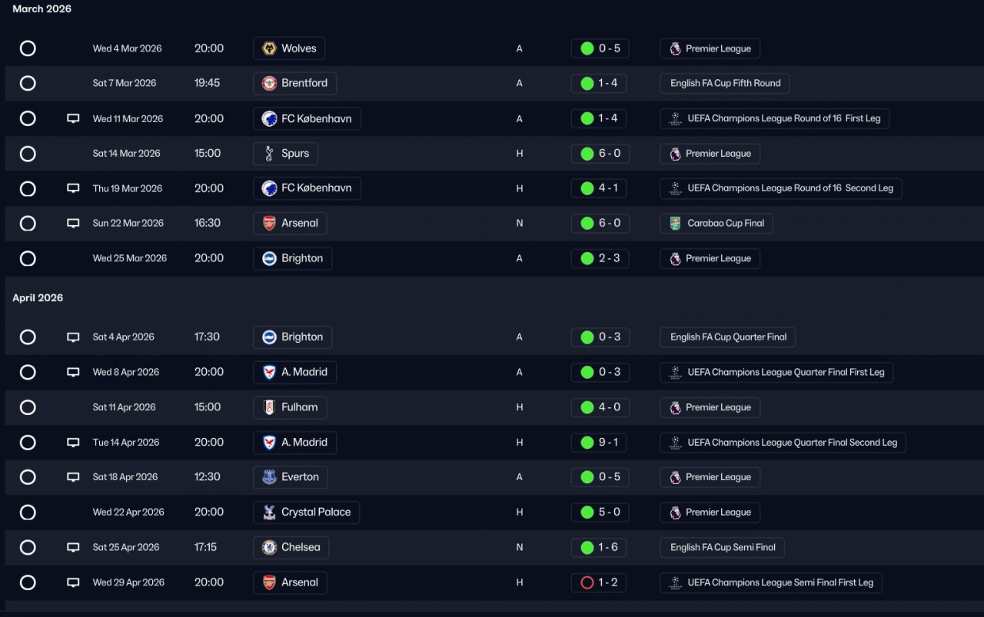The width and height of the screenshot is (984, 617).
Task: Click the Spurs club crest icon
Action: coord(269,154)
